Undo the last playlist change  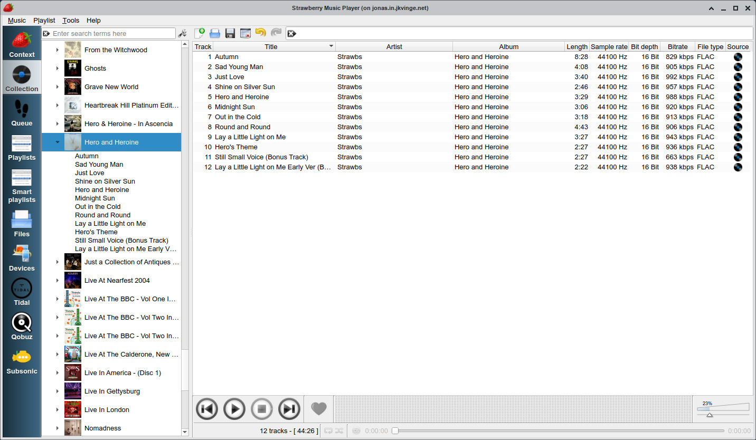click(260, 33)
